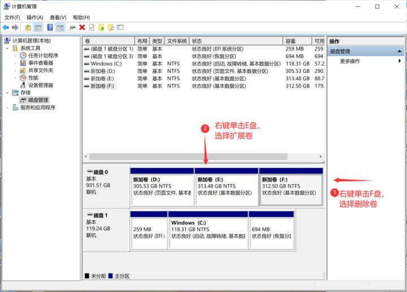Viewport: 407px width, 292px height.
Task: Open the 查看(V) menu
Action: tap(58, 18)
